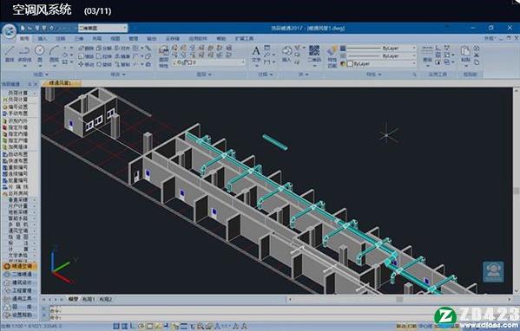The height and width of the screenshot is (331, 520).
Task: Select the Polyline drawing tool
Action: (24, 55)
